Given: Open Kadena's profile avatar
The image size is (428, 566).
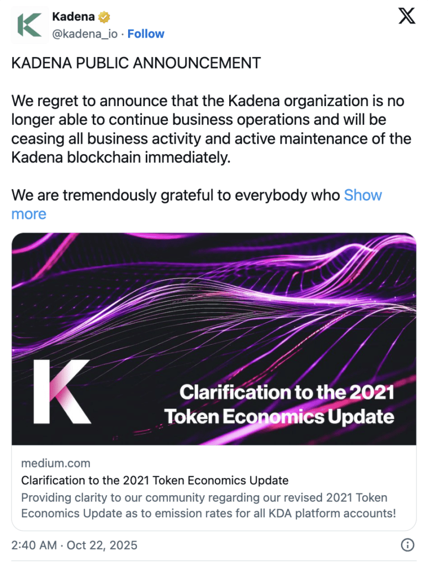Looking at the screenshot, I should [x=29, y=25].
